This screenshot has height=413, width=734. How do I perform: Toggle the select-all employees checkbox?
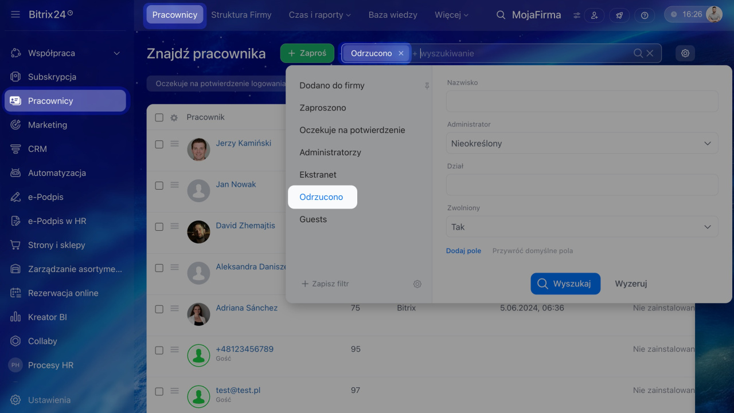159,117
